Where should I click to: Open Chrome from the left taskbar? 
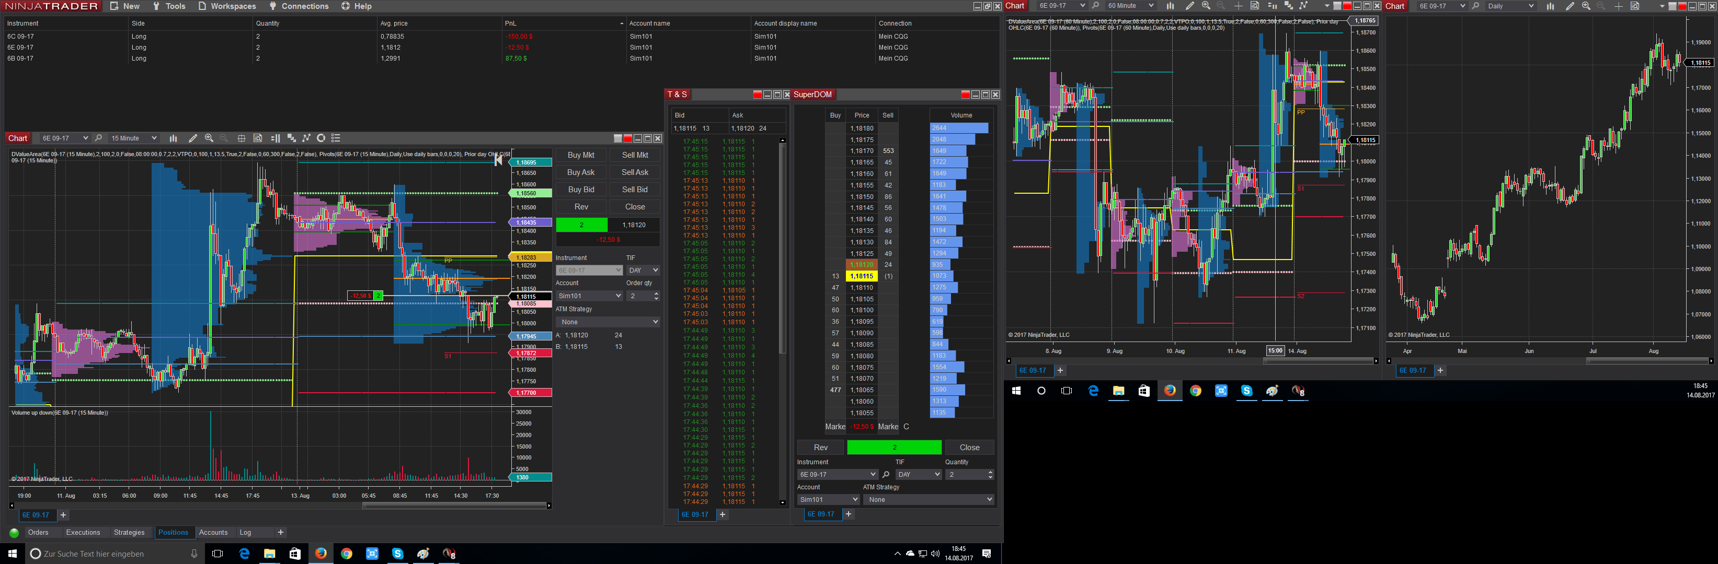pos(346,554)
